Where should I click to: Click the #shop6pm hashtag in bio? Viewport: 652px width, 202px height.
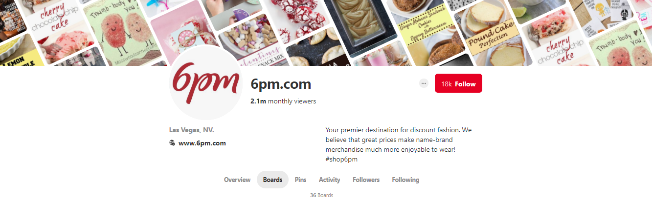pos(341,159)
